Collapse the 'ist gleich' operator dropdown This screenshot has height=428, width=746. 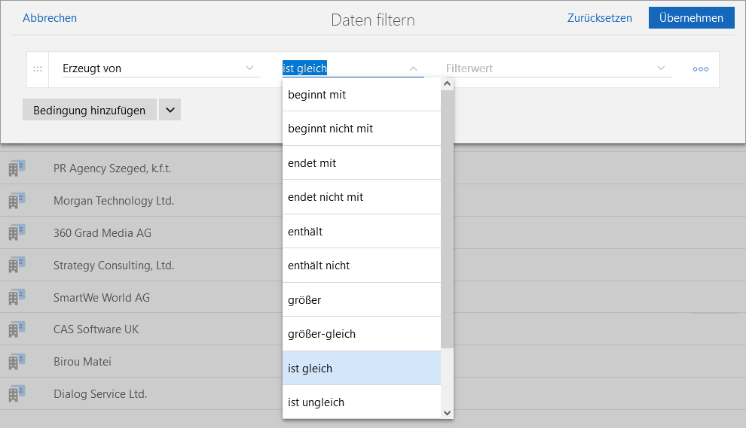pyautogui.click(x=413, y=68)
